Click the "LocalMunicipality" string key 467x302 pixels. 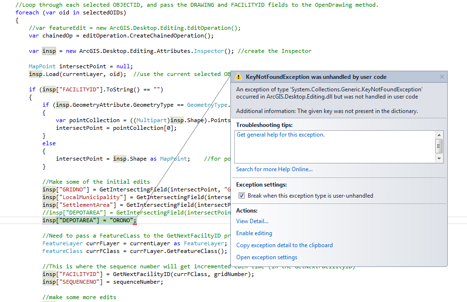[91, 197]
